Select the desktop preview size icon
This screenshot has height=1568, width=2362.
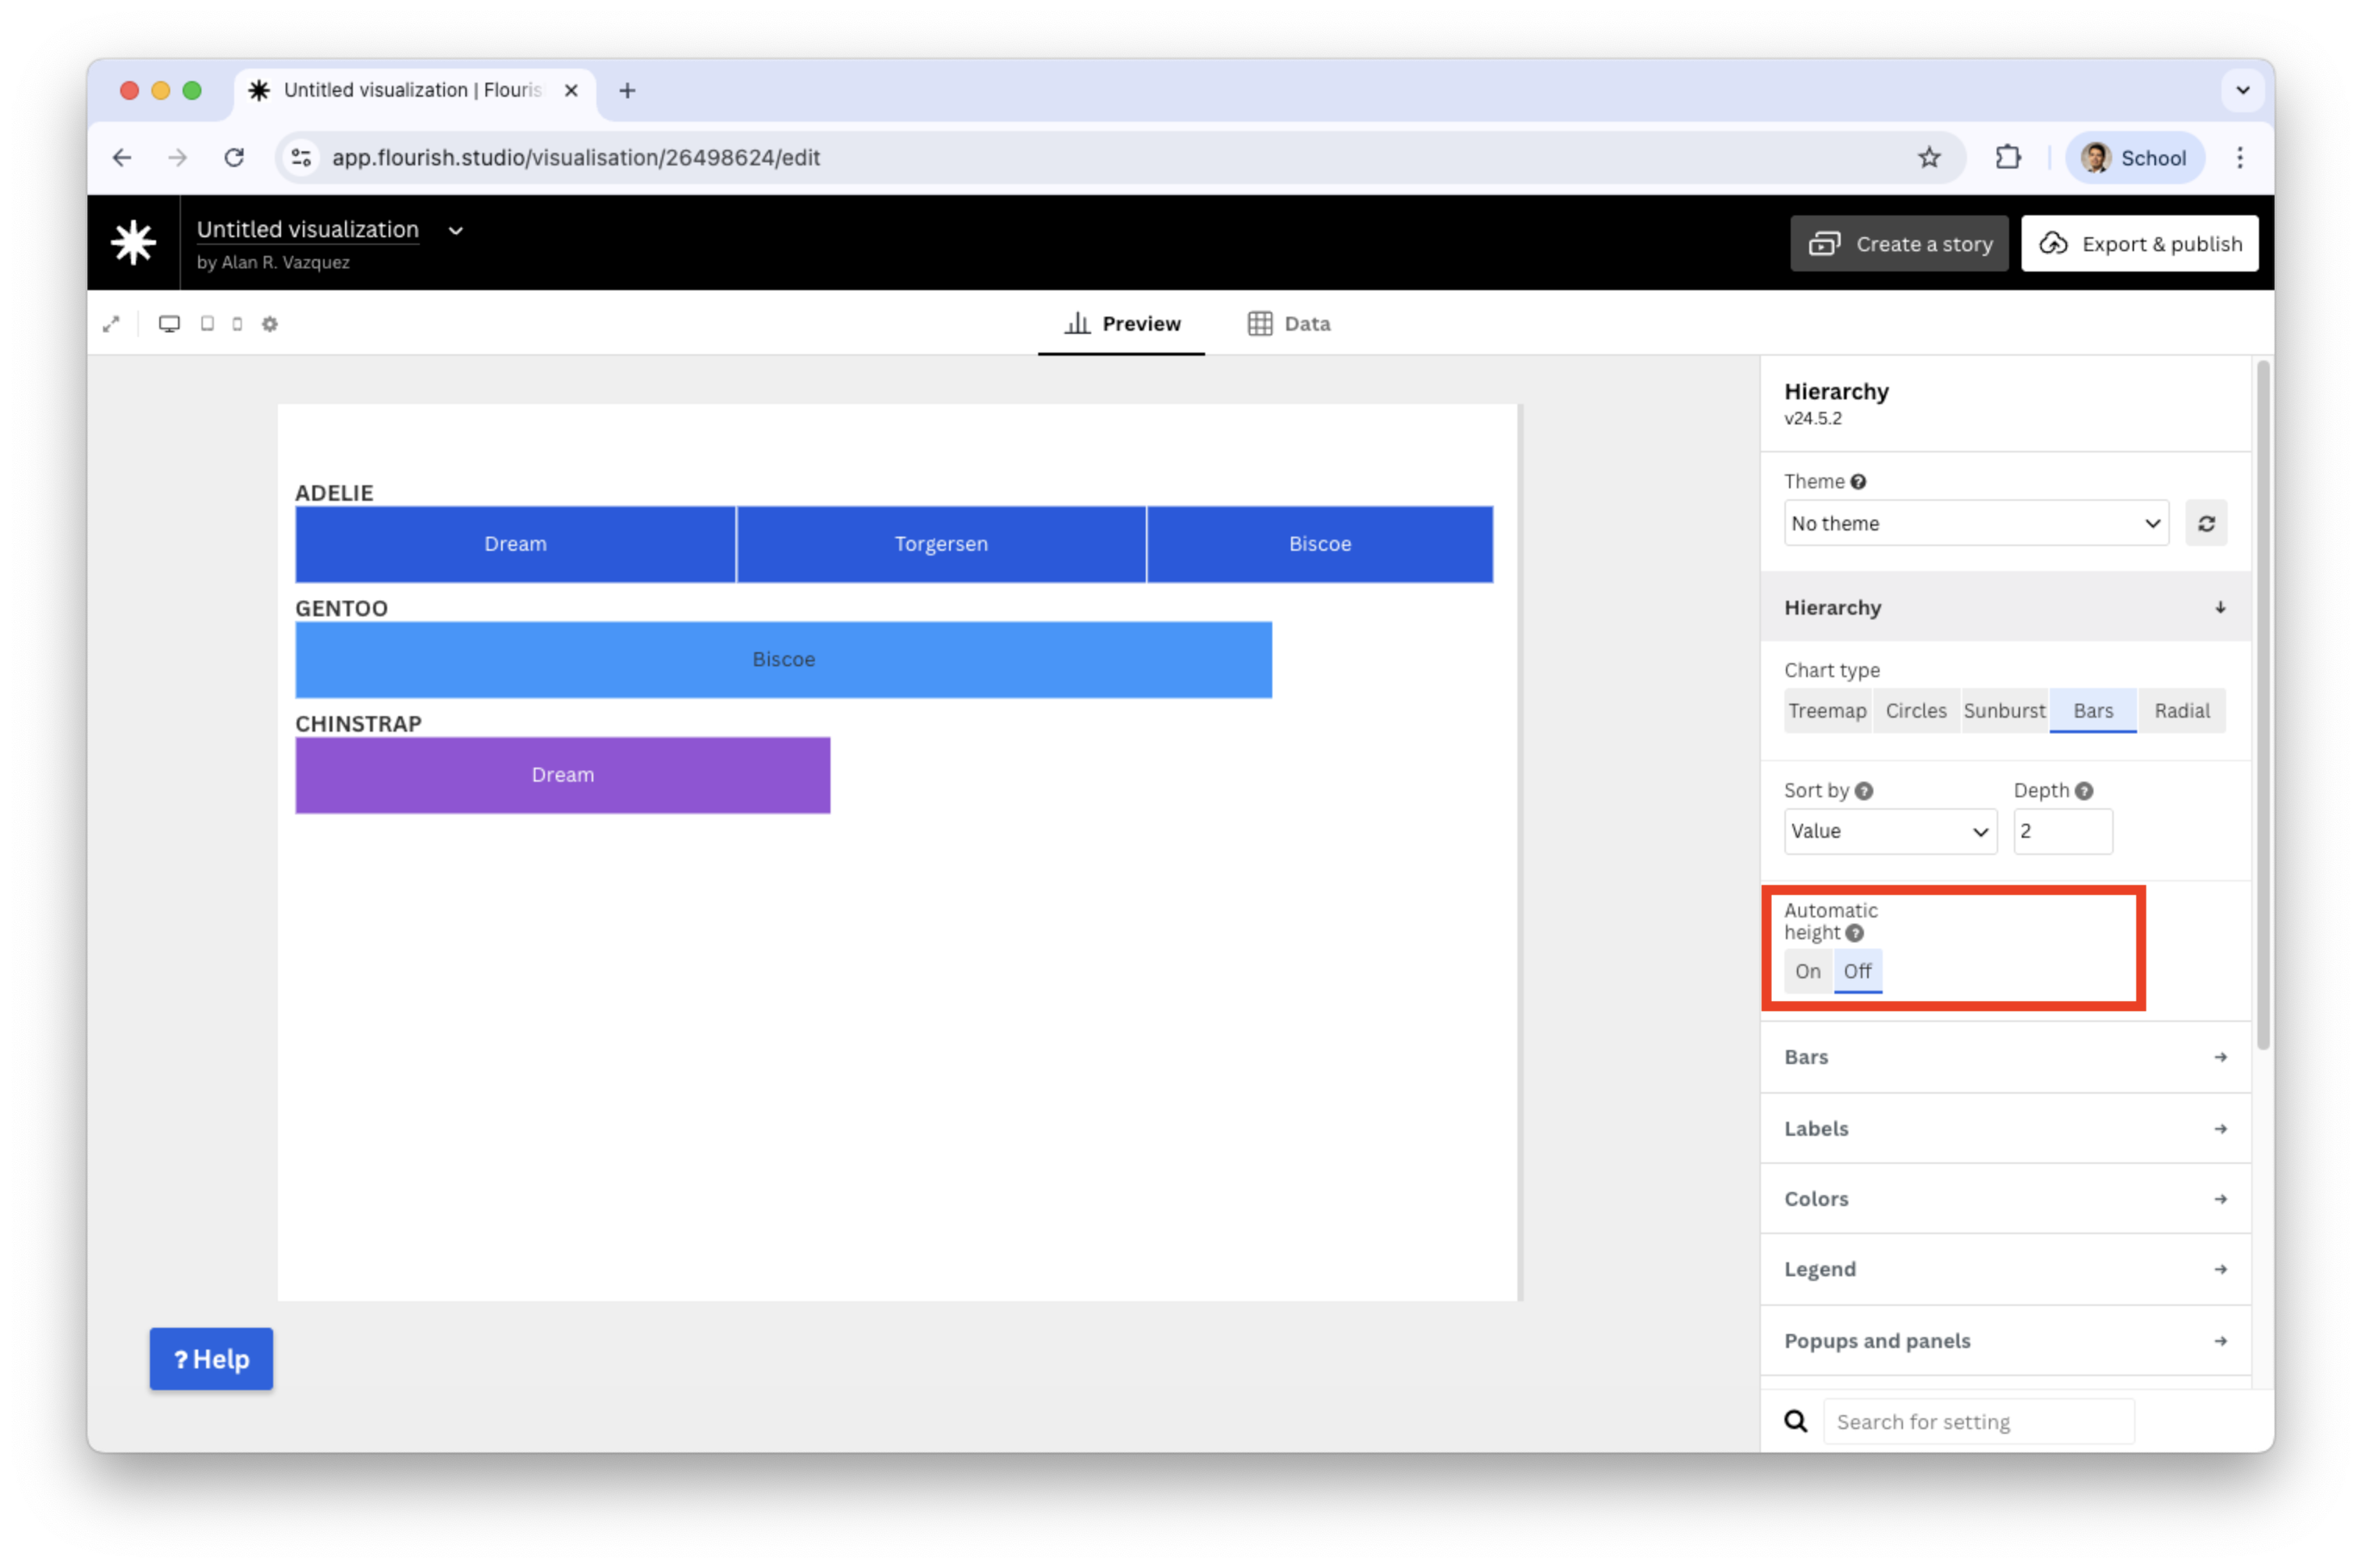[x=169, y=324]
